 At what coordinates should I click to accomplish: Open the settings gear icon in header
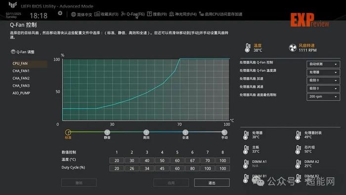[60, 13]
